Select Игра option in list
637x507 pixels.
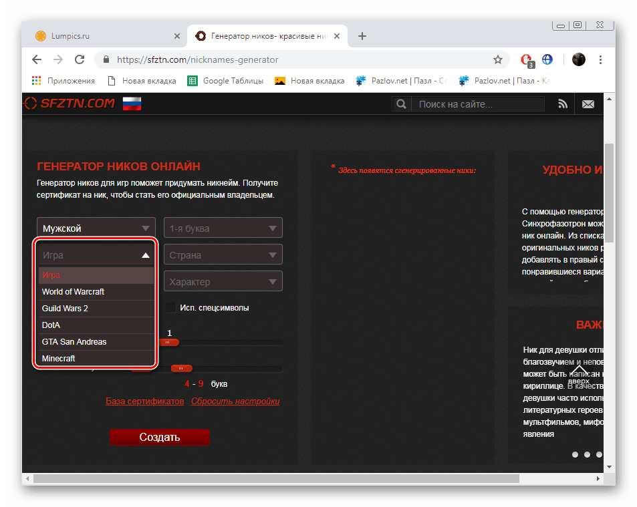tap(96, 275)
